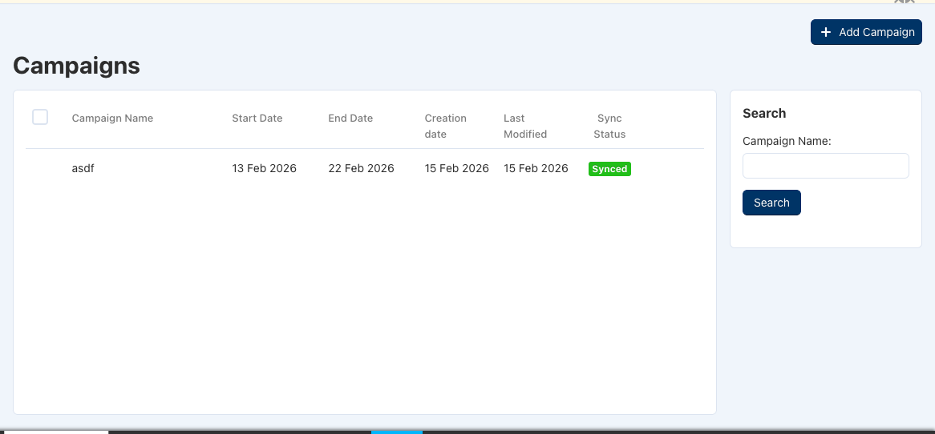The height and width of the screenshot is (434, 935).
Task: Click the Campaign Name: field label
Action: [787, 141]
